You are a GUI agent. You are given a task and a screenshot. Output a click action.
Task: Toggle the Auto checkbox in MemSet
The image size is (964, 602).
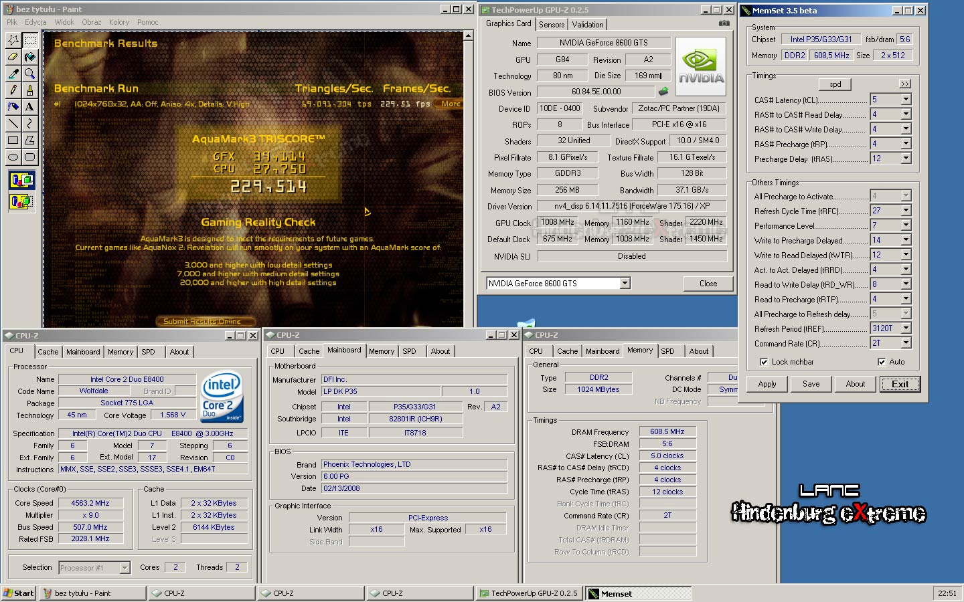pyautogui.click(x=882, y=362)
